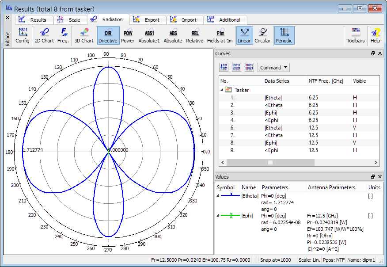Toggle the Circular chart mode
Viewport: 387px width, 267px height.
pyautogui.click(x=262, y=36)
